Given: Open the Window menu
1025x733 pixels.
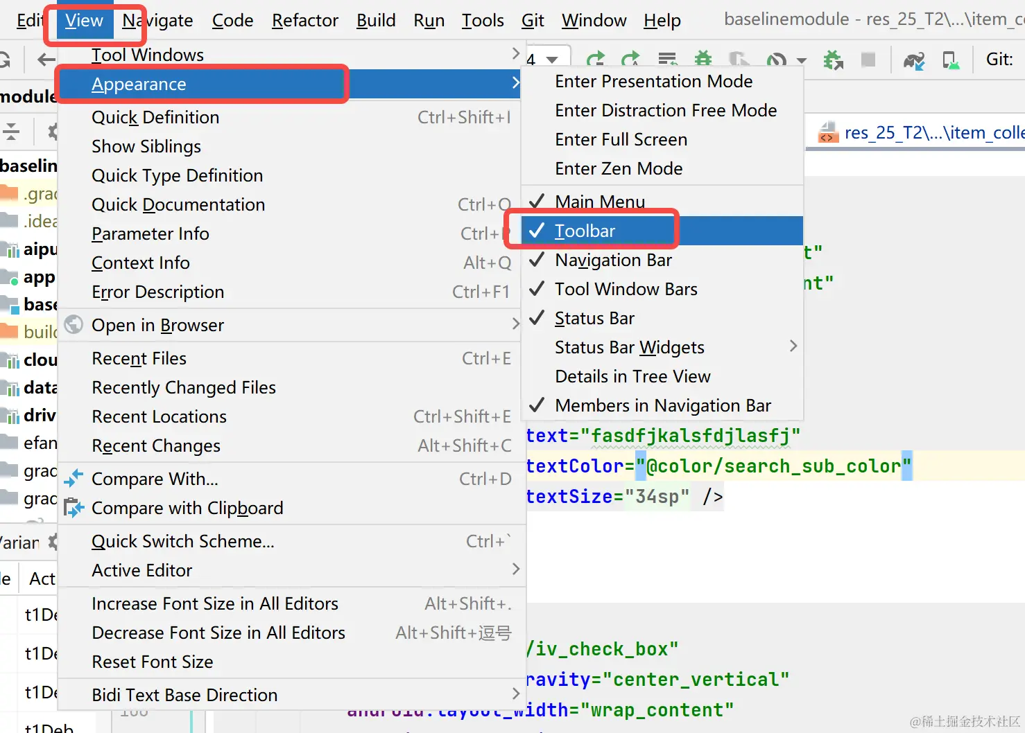Looking at the screenshot, I should (594, 21).
